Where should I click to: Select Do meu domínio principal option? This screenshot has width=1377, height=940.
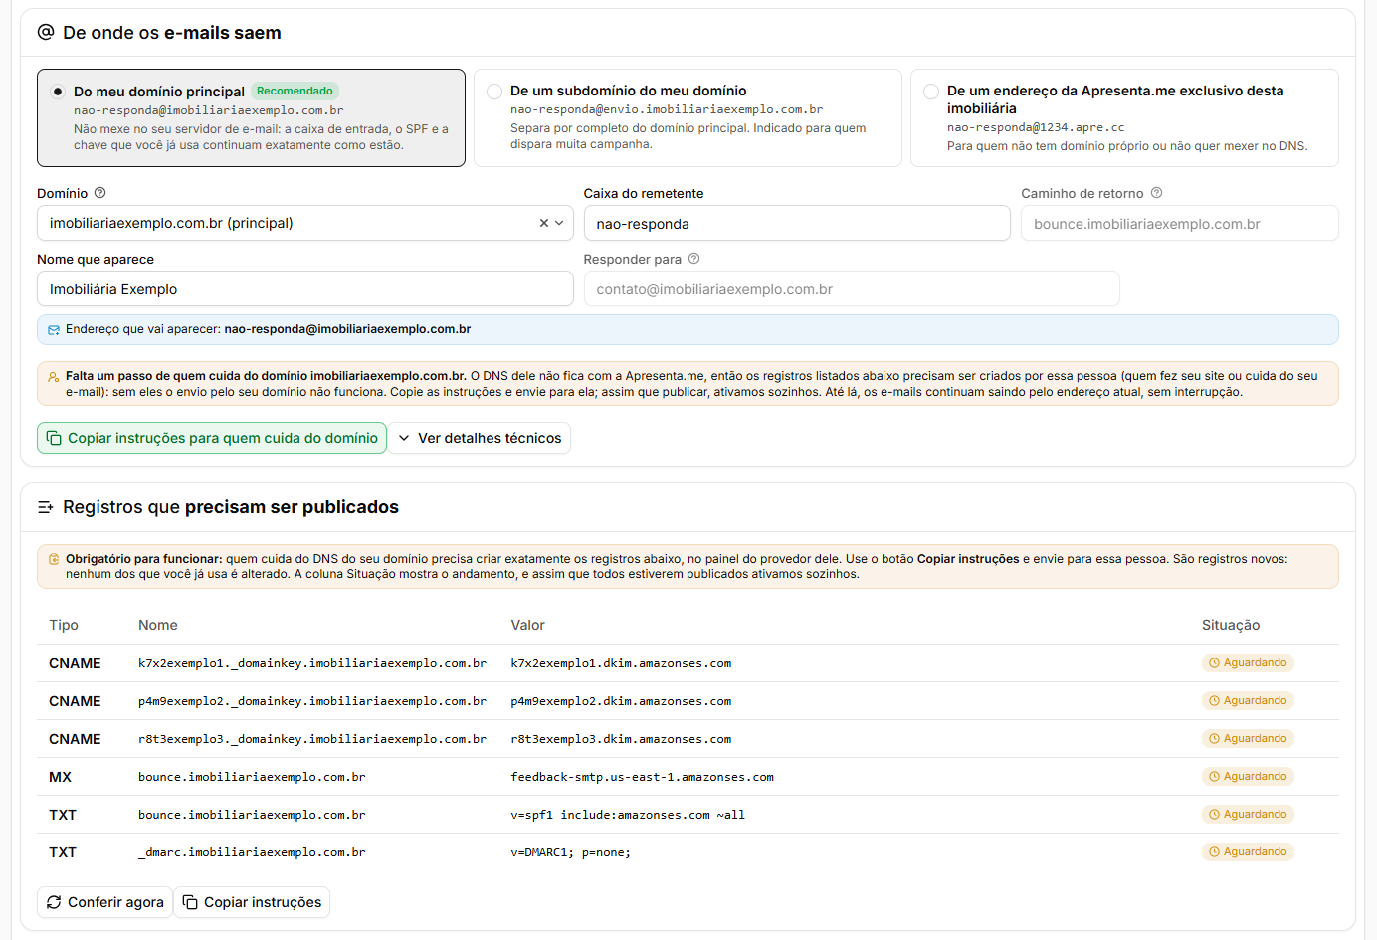coord(251,117)
